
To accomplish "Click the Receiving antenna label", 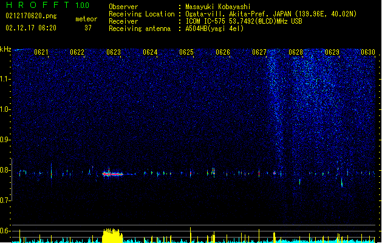I will (140, 29).
